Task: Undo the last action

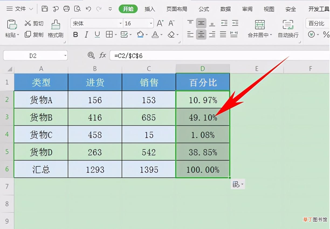Action: click(x=88, y=9)
